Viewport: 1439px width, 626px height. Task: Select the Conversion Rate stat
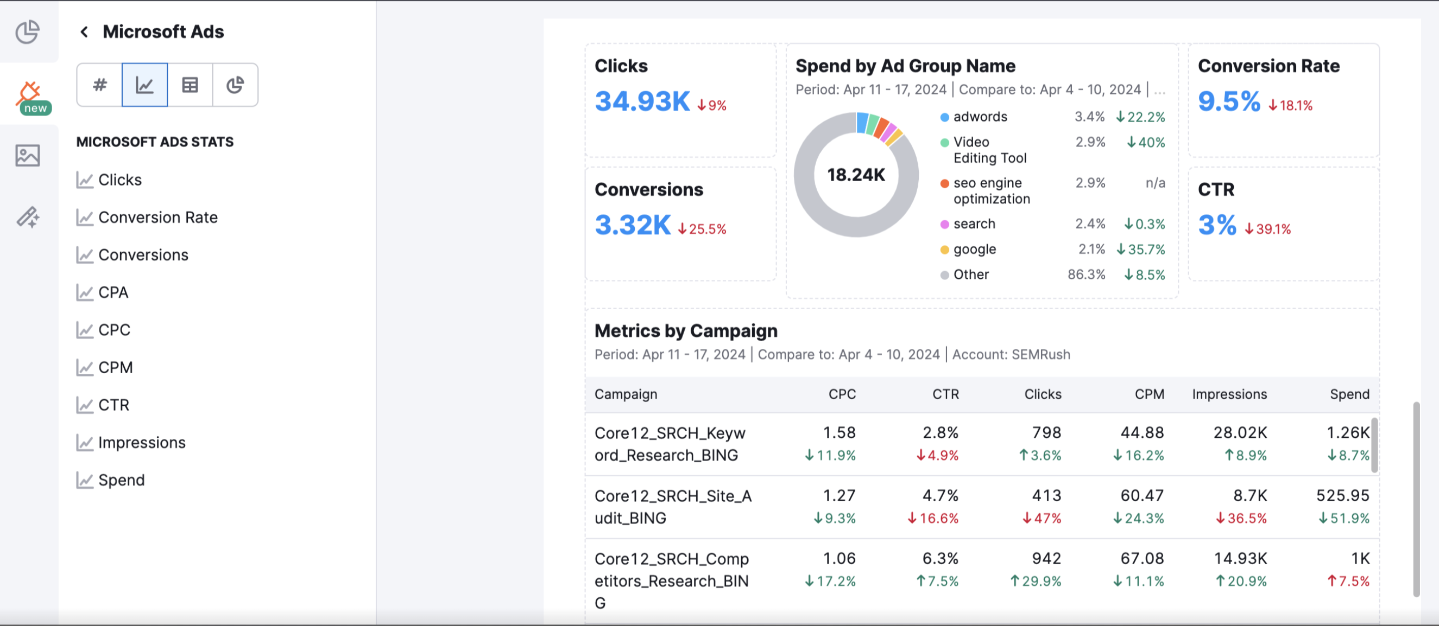[158, 217]
